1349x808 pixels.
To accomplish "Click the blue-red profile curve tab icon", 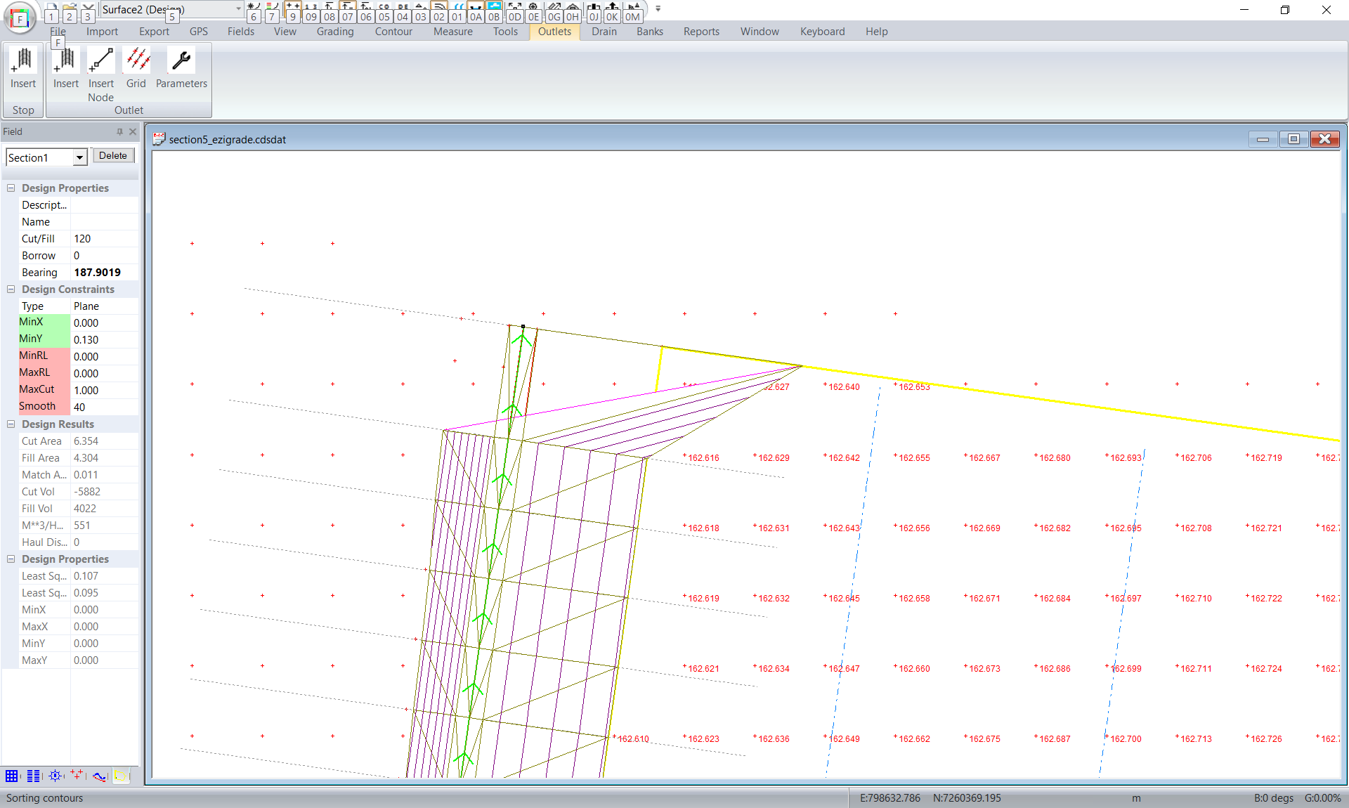I will [99, 776].
